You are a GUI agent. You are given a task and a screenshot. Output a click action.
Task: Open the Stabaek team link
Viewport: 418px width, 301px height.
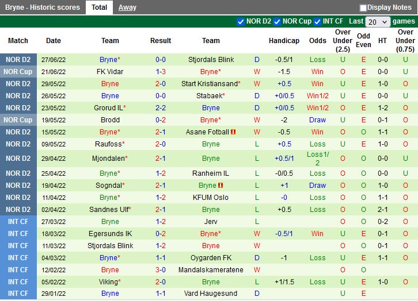210,96
